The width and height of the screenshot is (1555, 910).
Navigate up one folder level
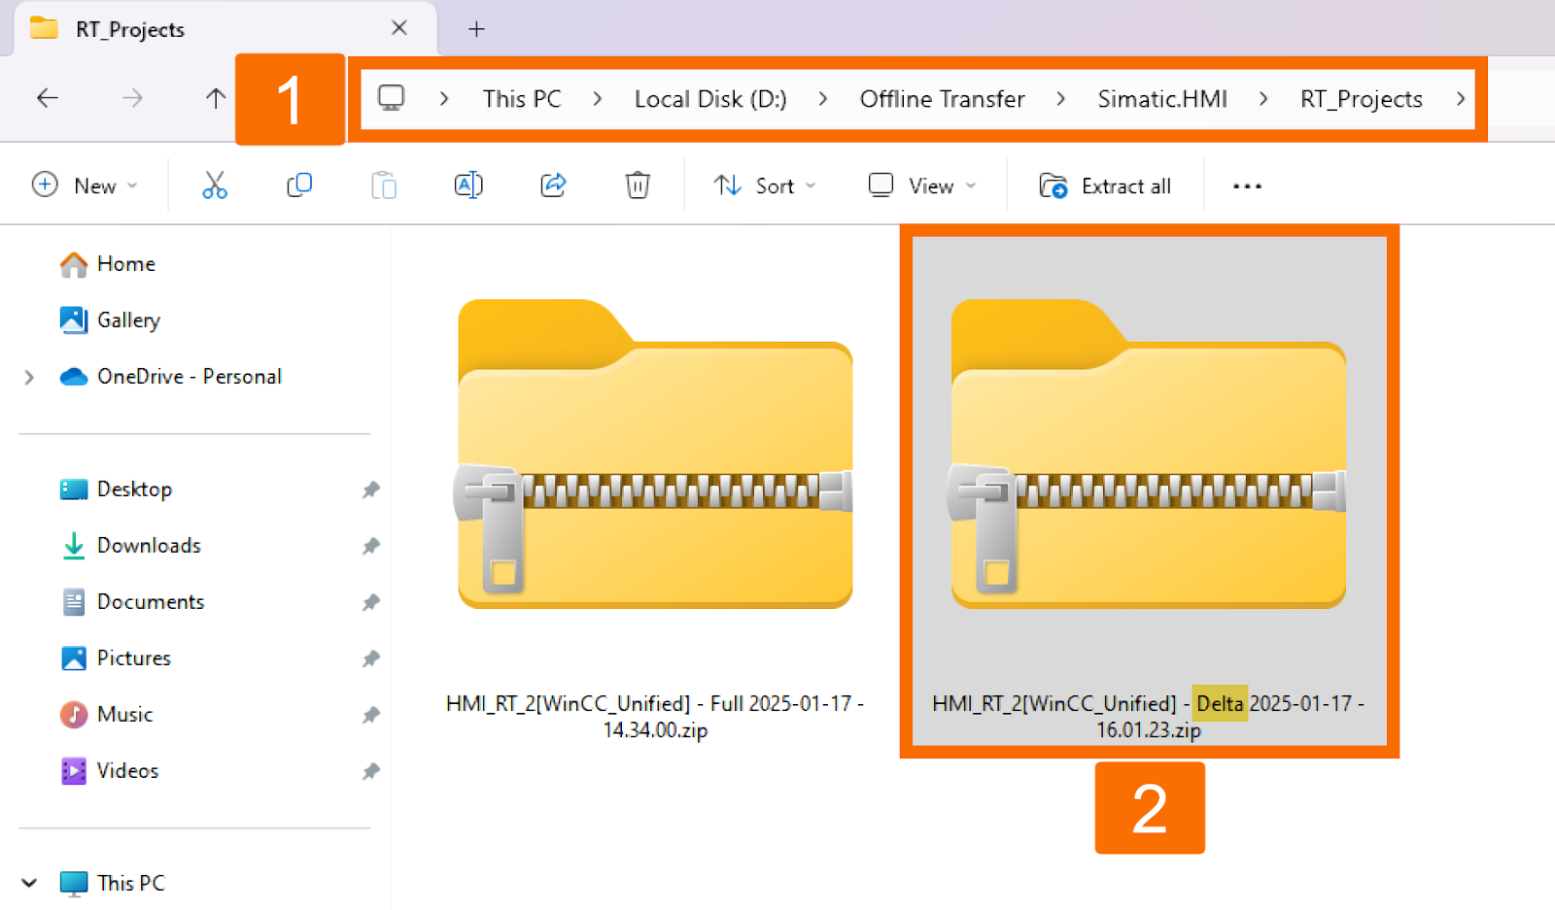click(x=216, y=97)
